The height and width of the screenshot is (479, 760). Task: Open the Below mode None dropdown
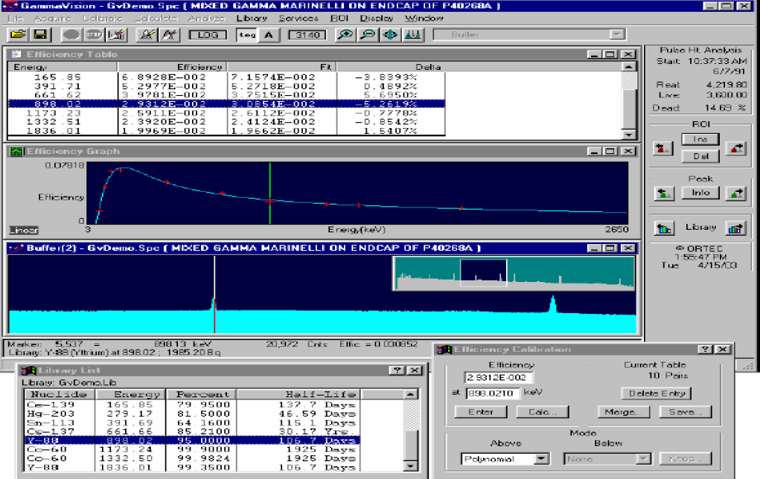(x=643, y=459)
